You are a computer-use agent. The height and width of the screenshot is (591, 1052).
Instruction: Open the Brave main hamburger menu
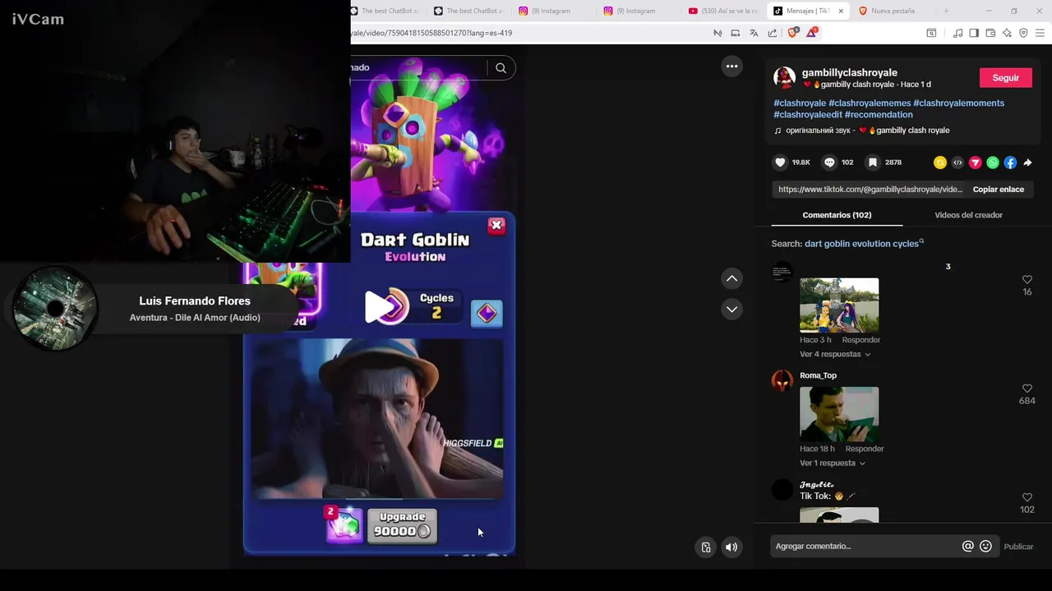click(x=1040, y=33)
